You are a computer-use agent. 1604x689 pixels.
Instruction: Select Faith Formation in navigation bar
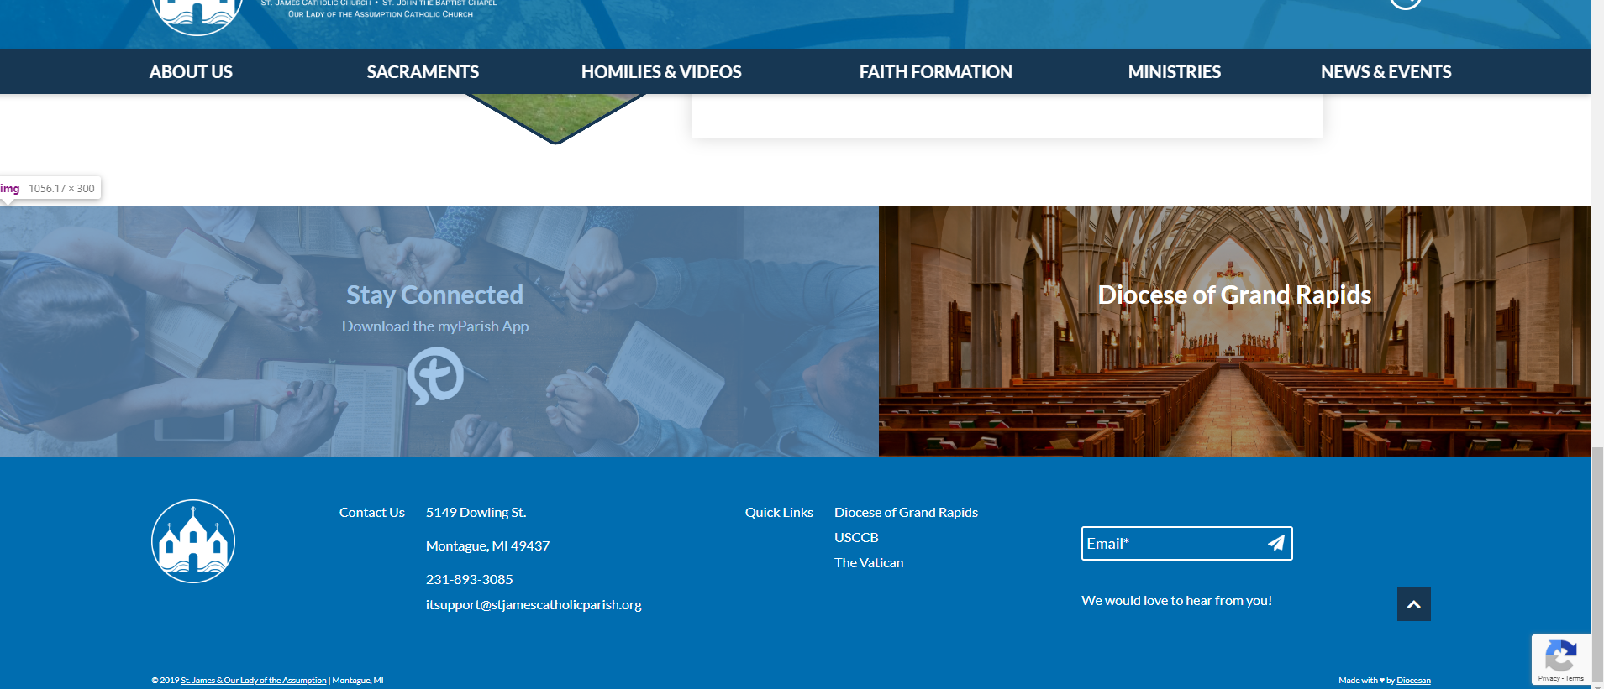click(935, 72)
